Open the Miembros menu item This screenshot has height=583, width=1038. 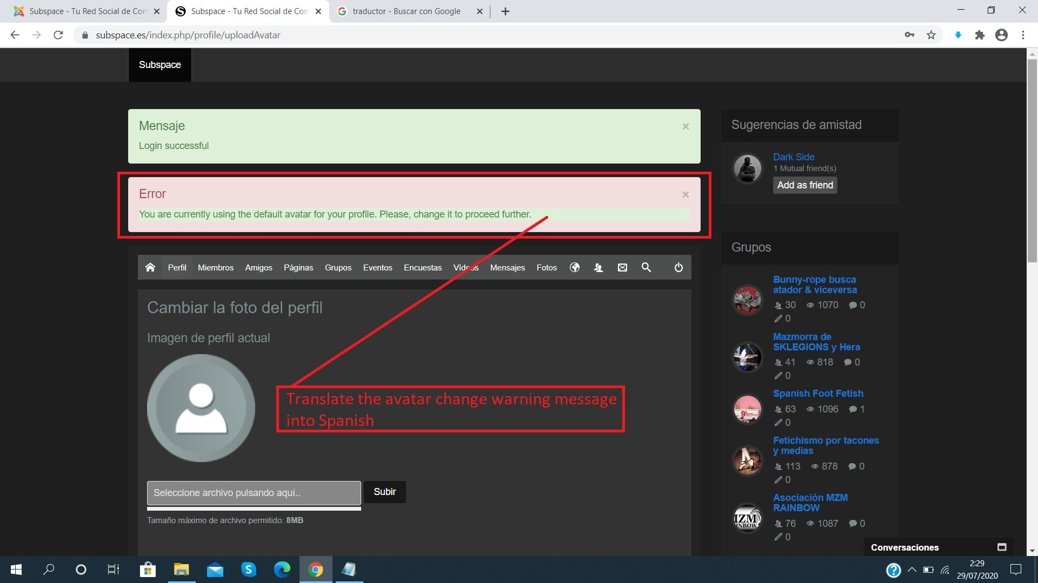215,267
